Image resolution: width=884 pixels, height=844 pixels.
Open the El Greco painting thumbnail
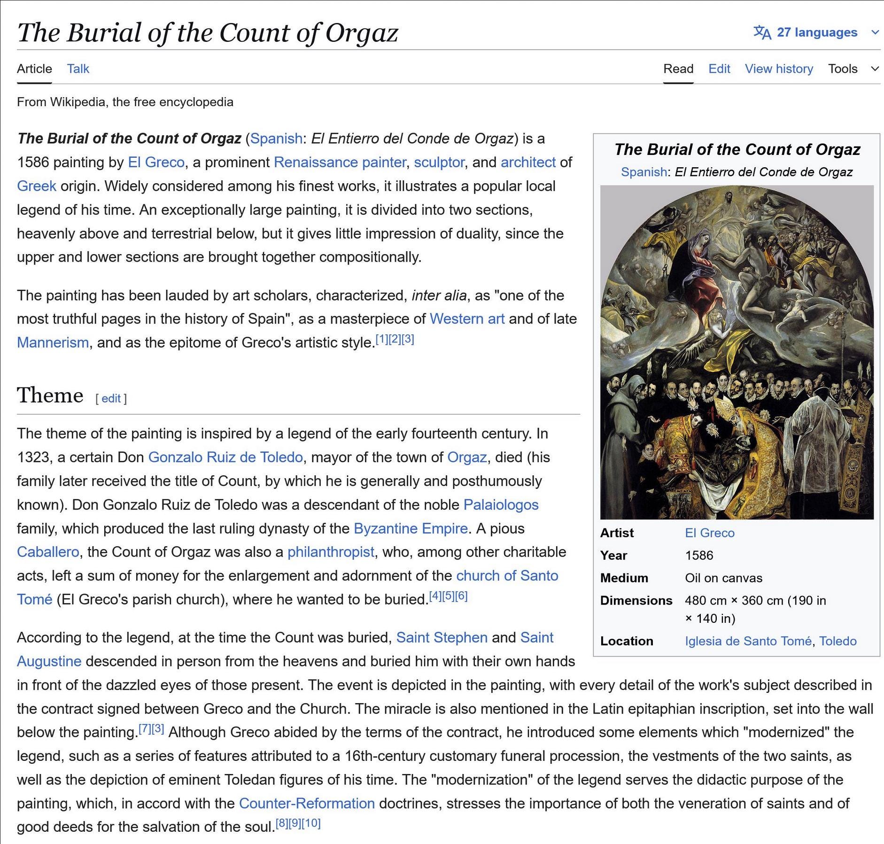[737, 352]
